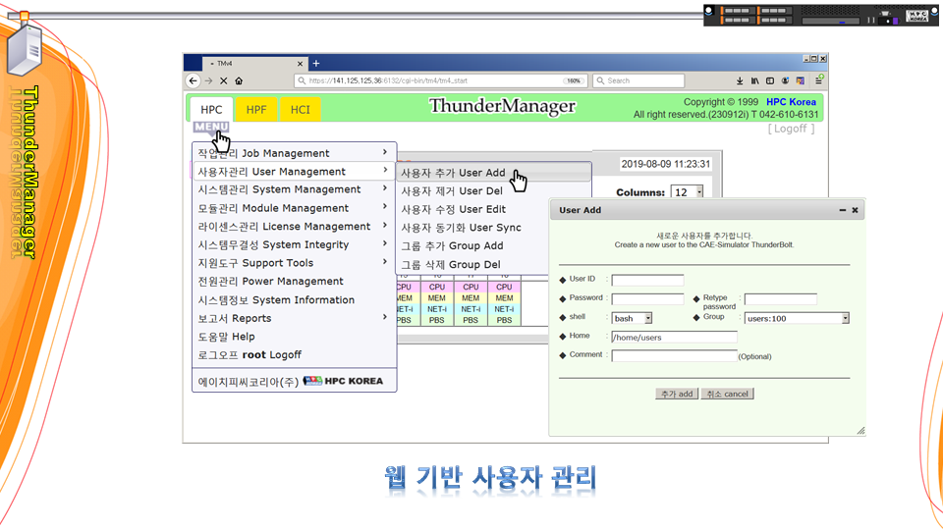Click the cancel button
Image resolution: width=943 pixels, height=530 pixels.
[x=727, y=394]
